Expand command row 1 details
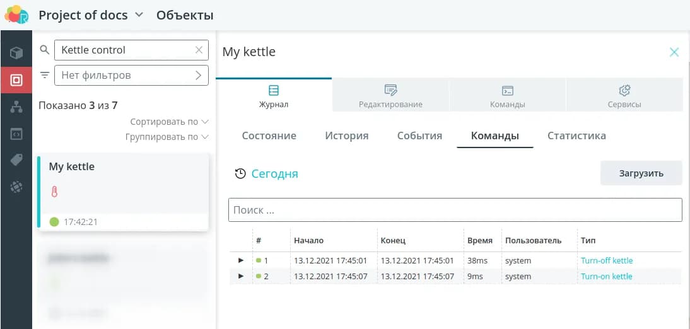 pyautogui.click(x=240, y=260)
